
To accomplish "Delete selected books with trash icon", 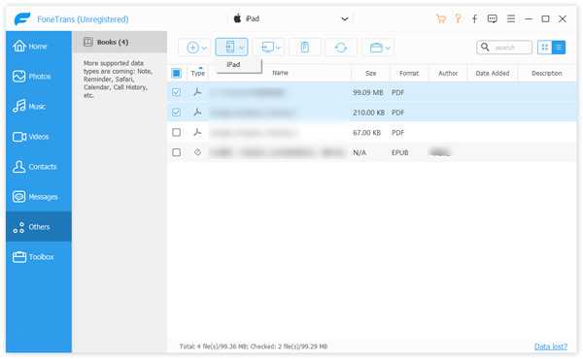I will [304, 48].
